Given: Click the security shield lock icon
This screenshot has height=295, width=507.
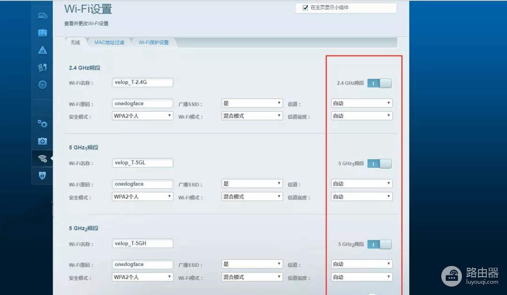Looking at the screenshot, I should coord(42,175).
